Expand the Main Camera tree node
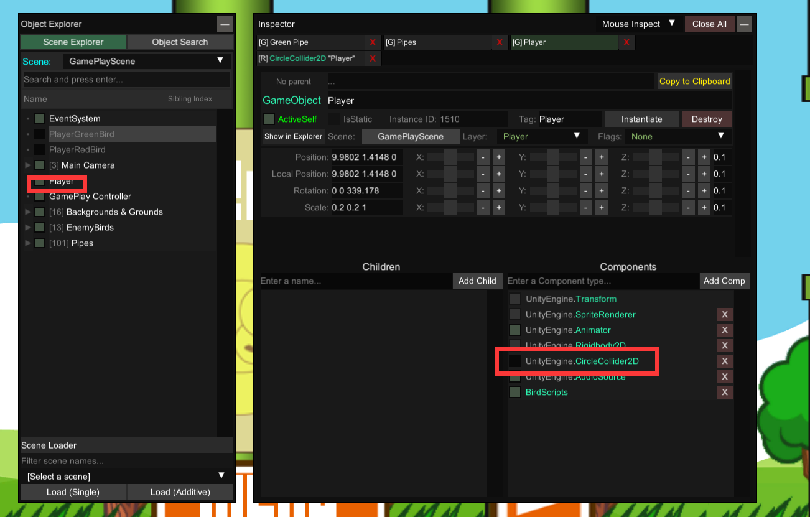The height and width of the screenshot is (517, 810). pyautogui.click(x=27, y=165)
